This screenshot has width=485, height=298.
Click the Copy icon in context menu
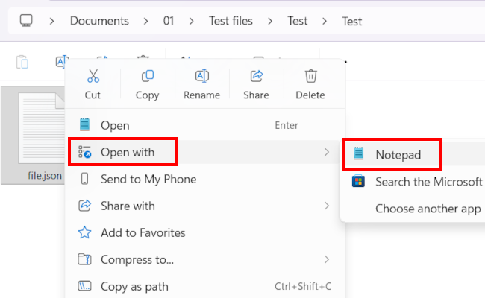[148, 76]
